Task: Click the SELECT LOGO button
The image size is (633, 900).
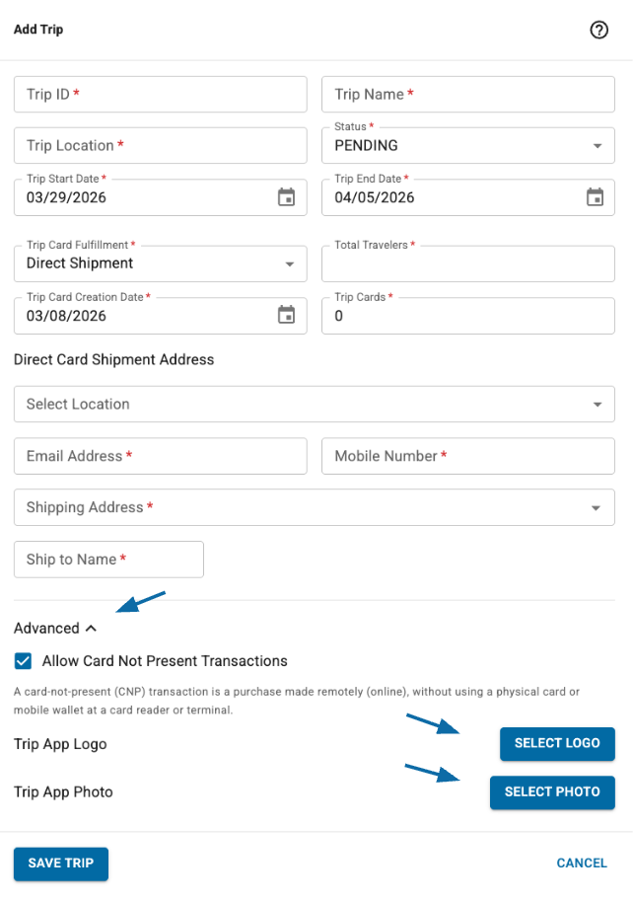Action: pos(557,743)
